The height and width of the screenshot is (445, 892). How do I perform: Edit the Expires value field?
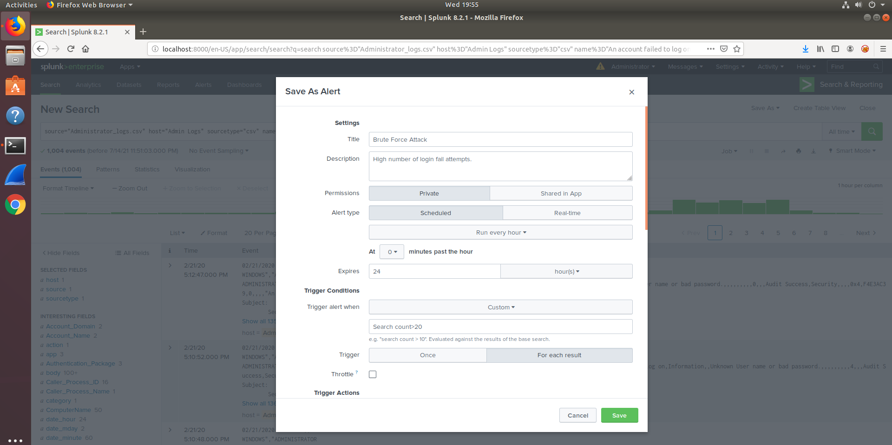click(x=434, y=271)
